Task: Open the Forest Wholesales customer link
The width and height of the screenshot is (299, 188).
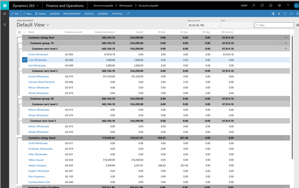Action: click(38, 55)
